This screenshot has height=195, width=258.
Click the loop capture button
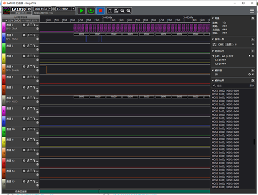pyautogui.click(x=91, y=11)
